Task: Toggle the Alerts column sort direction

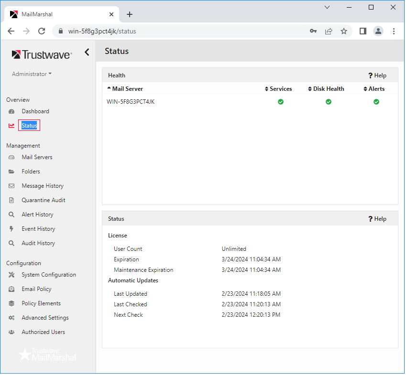Action: pos(364,88)
